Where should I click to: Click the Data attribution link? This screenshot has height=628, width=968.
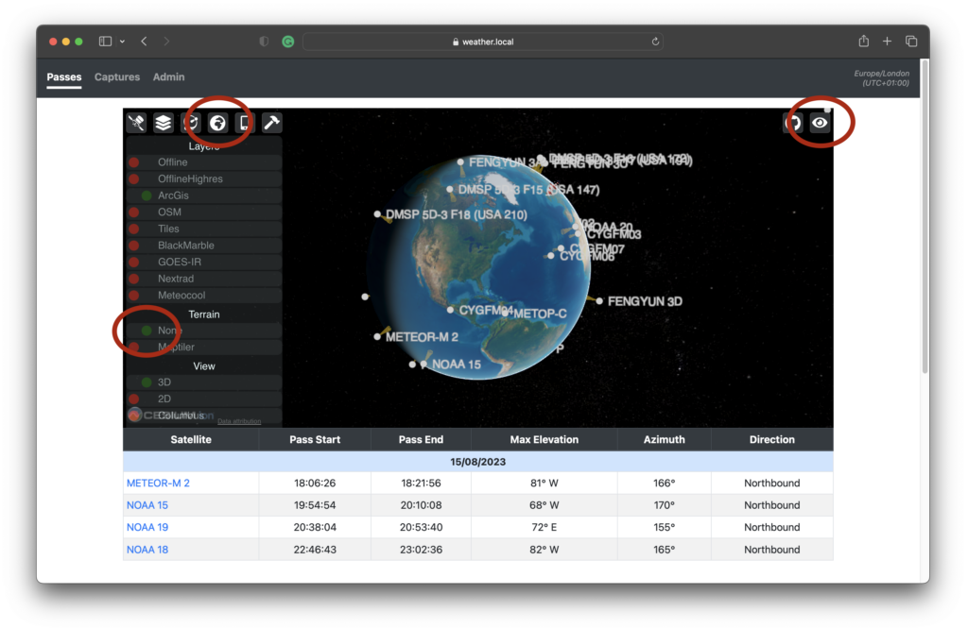pyautogui.click(x=237, y=419)
